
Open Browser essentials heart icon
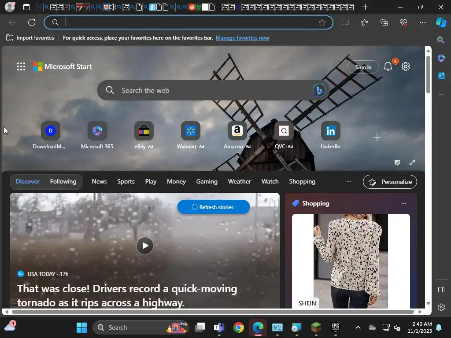click(x=403, y=22)
